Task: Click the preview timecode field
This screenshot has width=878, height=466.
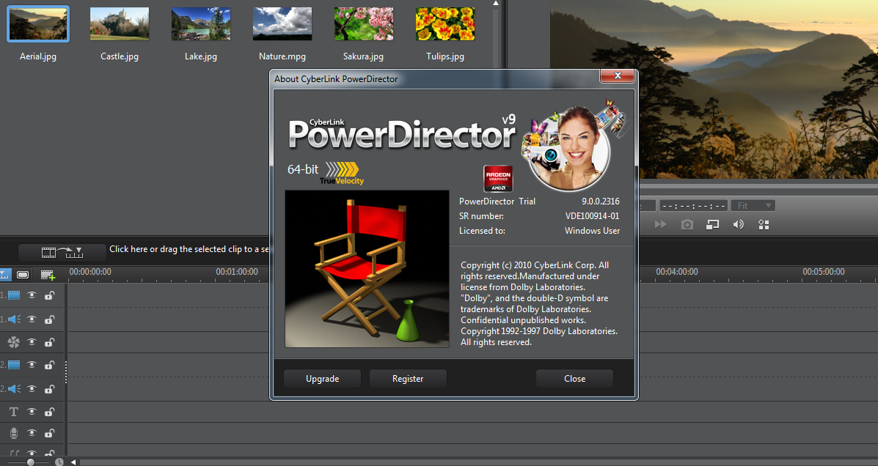Action: tap(693, 206)
